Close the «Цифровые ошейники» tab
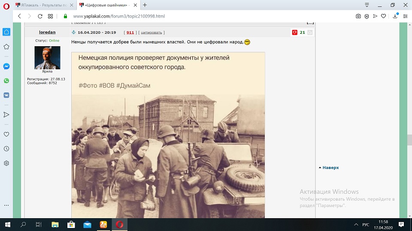The image size is (412, 231). pyautogui.click(x=135, y=5)
